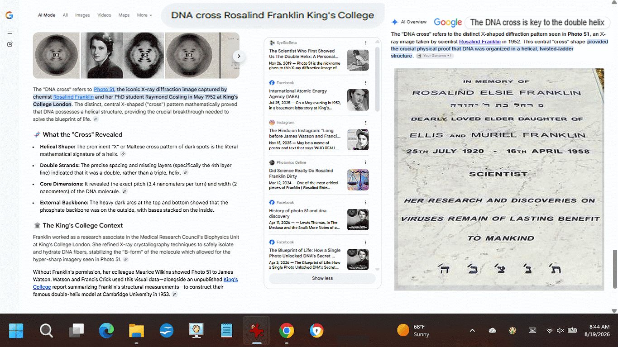Image resolution: width=618 pixels, height=347 pixels.
Task: Open 'History of photo 51 and dna discovery' result
Action: pos(298,213)
